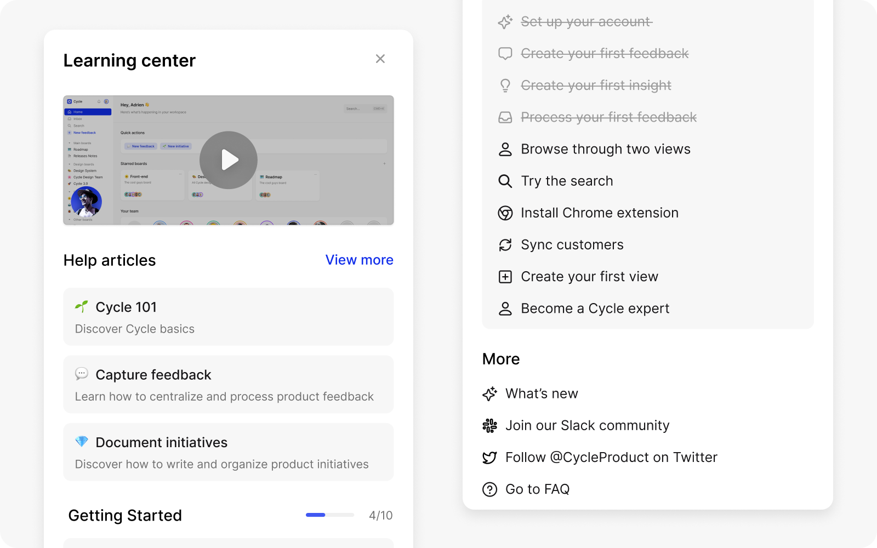
Task: Click the speech bubble icon beside Capture feedback
Action: click(82, 374)
